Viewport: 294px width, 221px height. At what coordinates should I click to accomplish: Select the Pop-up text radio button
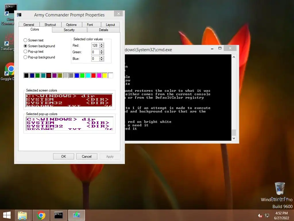pos(34,52)
